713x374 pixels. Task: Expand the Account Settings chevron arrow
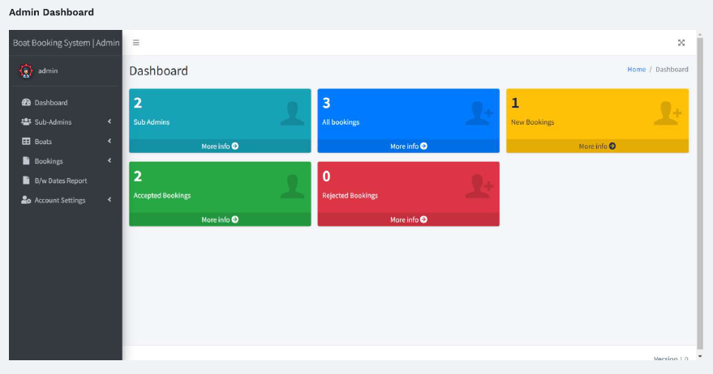(x=110, y=200)
